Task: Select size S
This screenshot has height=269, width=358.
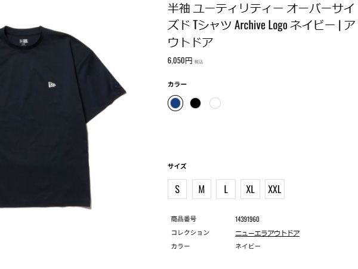Action: tap(177, 189)
